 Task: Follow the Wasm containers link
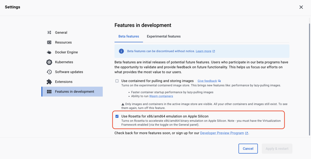[x=161, y=96]
